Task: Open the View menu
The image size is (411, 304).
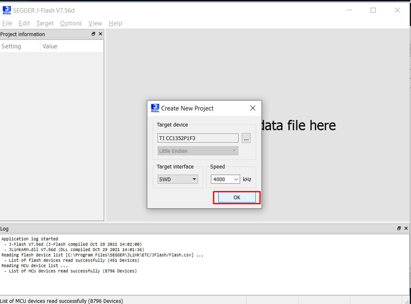Action: 95,23
